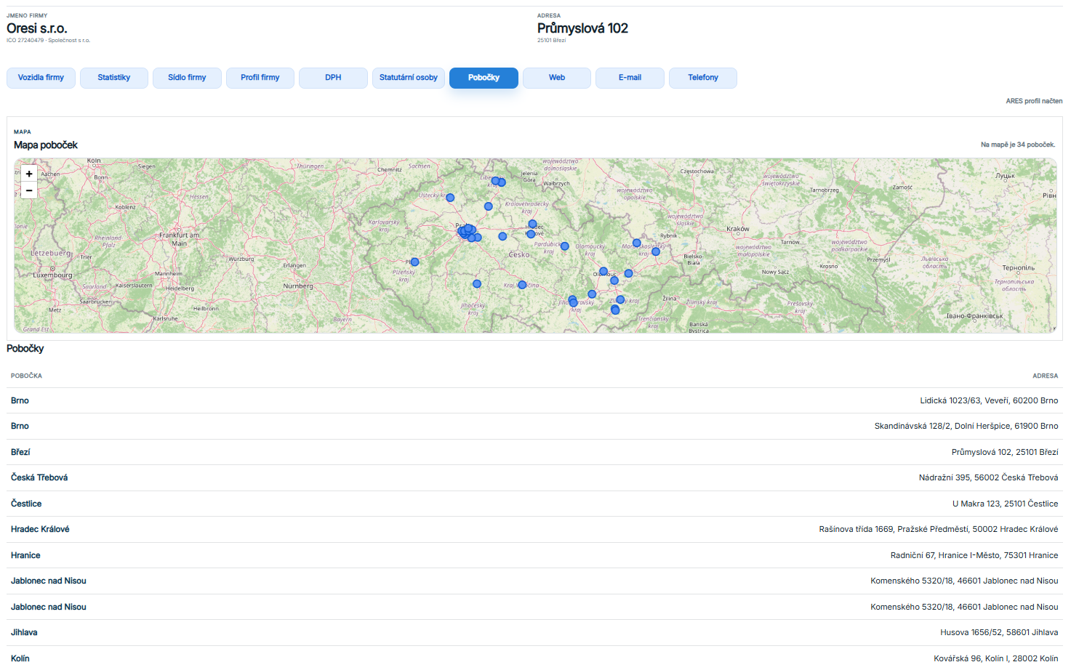Click the ARES profil načten status text

coord(1034,101)
